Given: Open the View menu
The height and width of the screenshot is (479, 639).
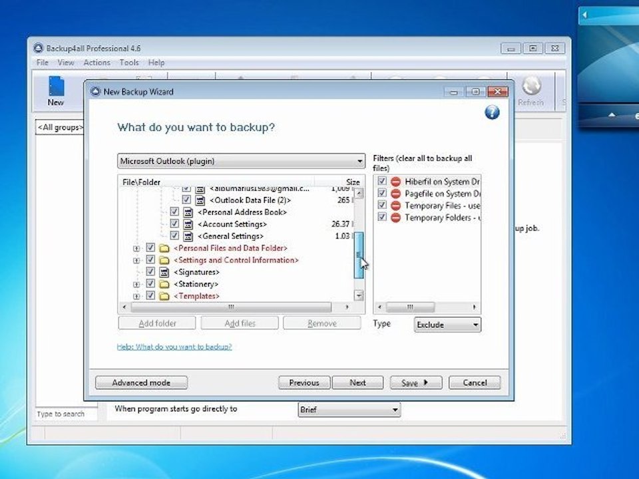Looking at the screenshot, I should [66, 63].
